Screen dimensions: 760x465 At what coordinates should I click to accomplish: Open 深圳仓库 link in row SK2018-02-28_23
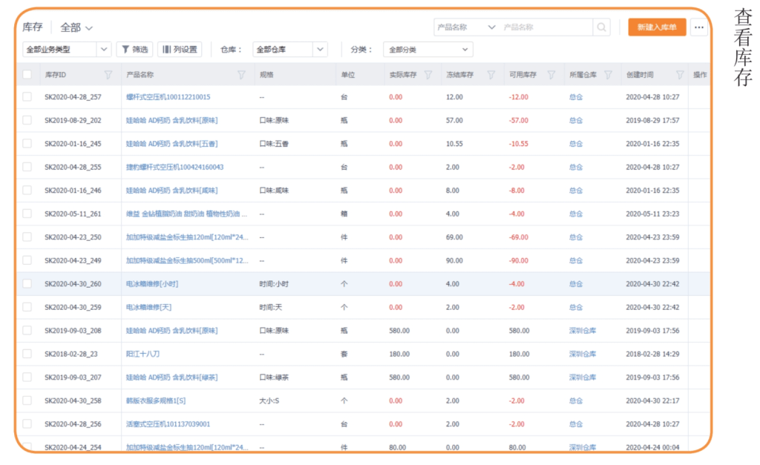click(x=583, y=354)
